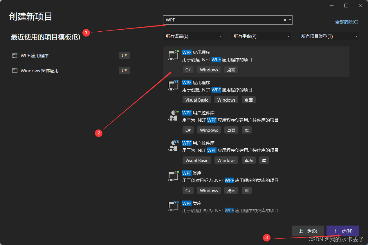Click 库 tag of C# WPF 类库
Image resolution: width=368 pixels, height=245 pixels.
click(x=247, y=190)
